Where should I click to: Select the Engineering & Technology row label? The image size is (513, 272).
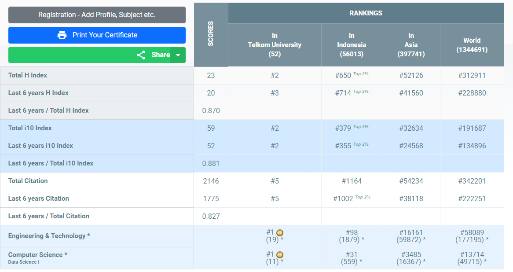(x=49, y=236)
